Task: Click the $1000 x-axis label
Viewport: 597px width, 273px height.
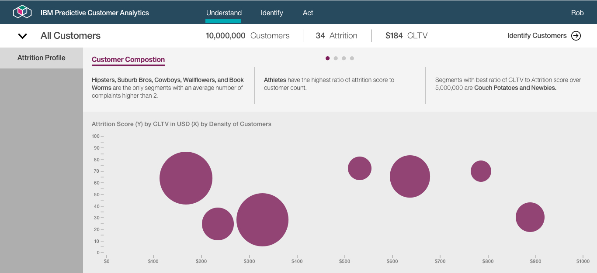Action: pos(583,261)
